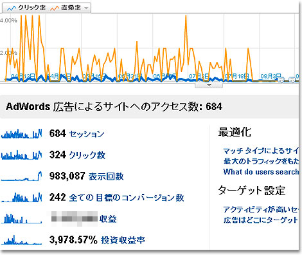Click the blue クリック率 line icon
This screenshot has width=302, height=255.
(12, 8)
